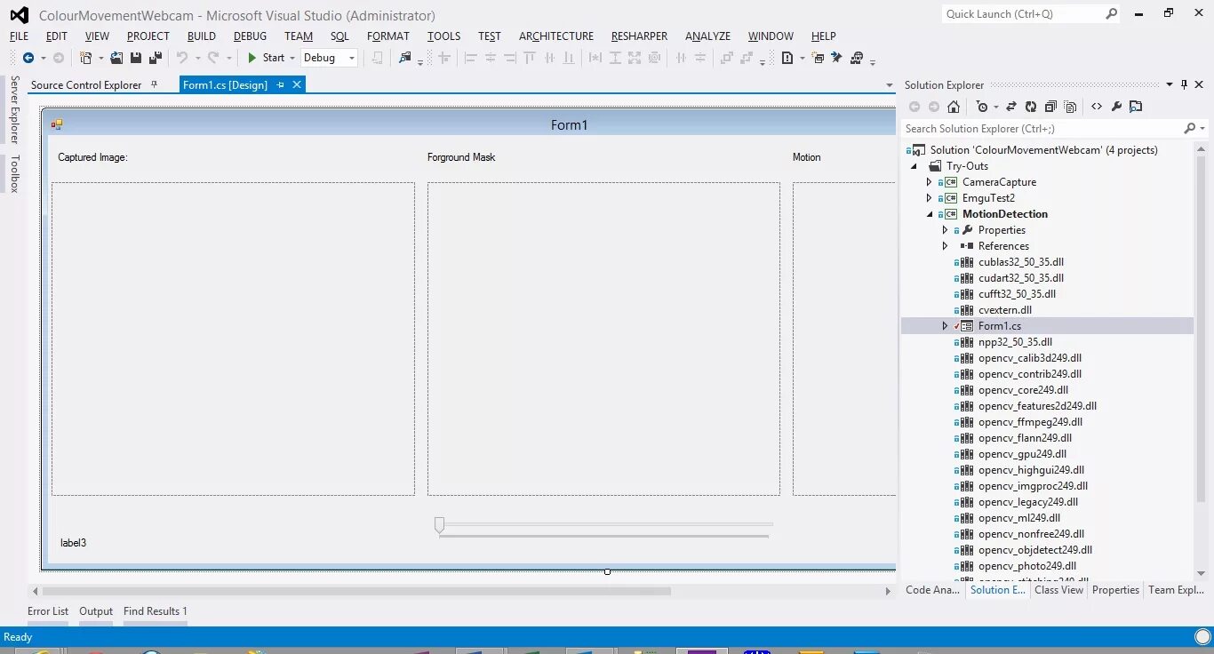Click the Preview Selected Items icon

[x=1136, y=107]
